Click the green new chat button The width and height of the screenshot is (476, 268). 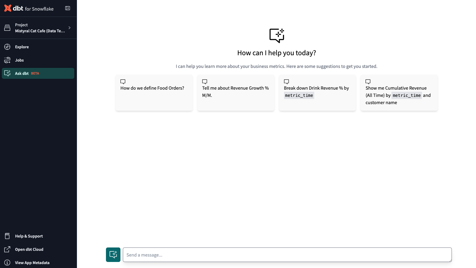point(113,255)
